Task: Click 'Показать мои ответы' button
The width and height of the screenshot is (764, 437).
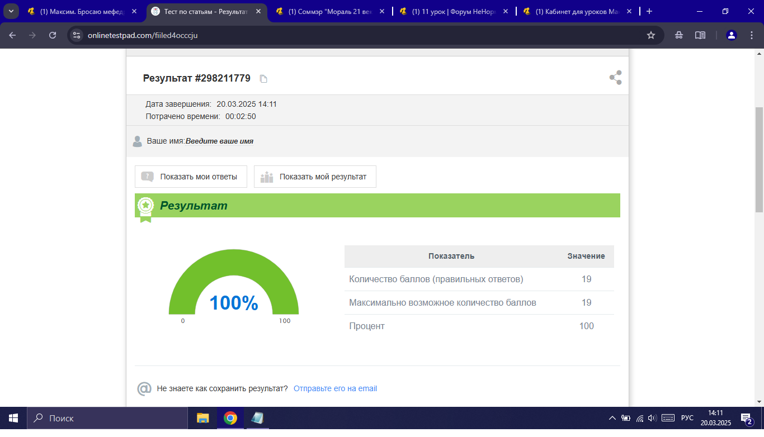Action: 191,177
